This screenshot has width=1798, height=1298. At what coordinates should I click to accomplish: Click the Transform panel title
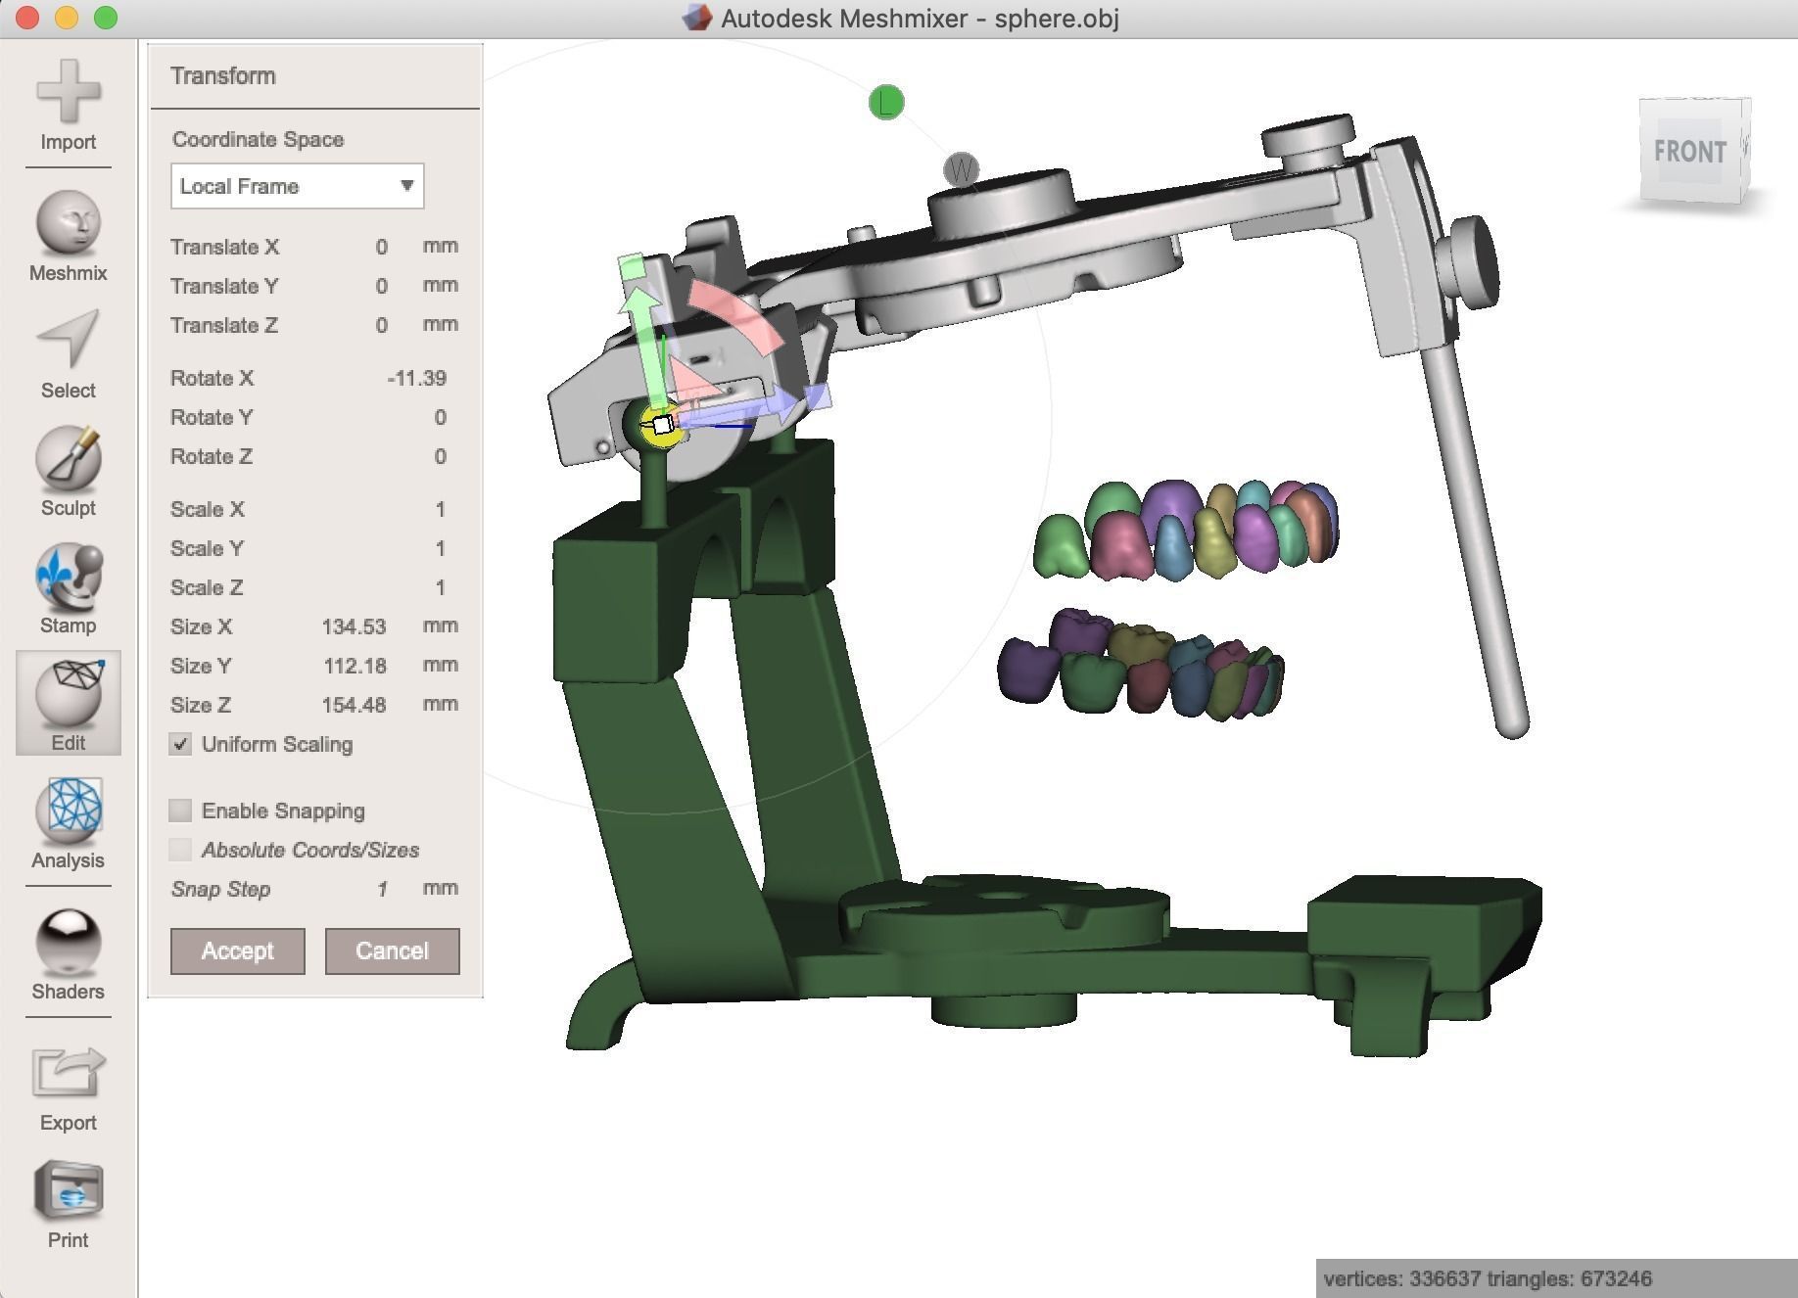[x=223, y=76]
